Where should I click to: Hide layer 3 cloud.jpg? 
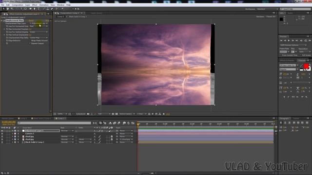pyautogui.click(x=2, y=137)
